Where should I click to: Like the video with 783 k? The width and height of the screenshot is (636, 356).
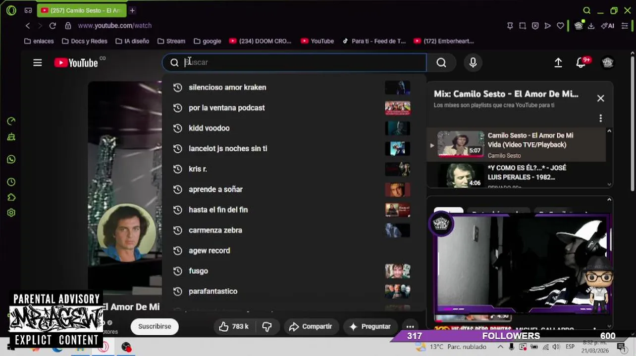(234, 326)
